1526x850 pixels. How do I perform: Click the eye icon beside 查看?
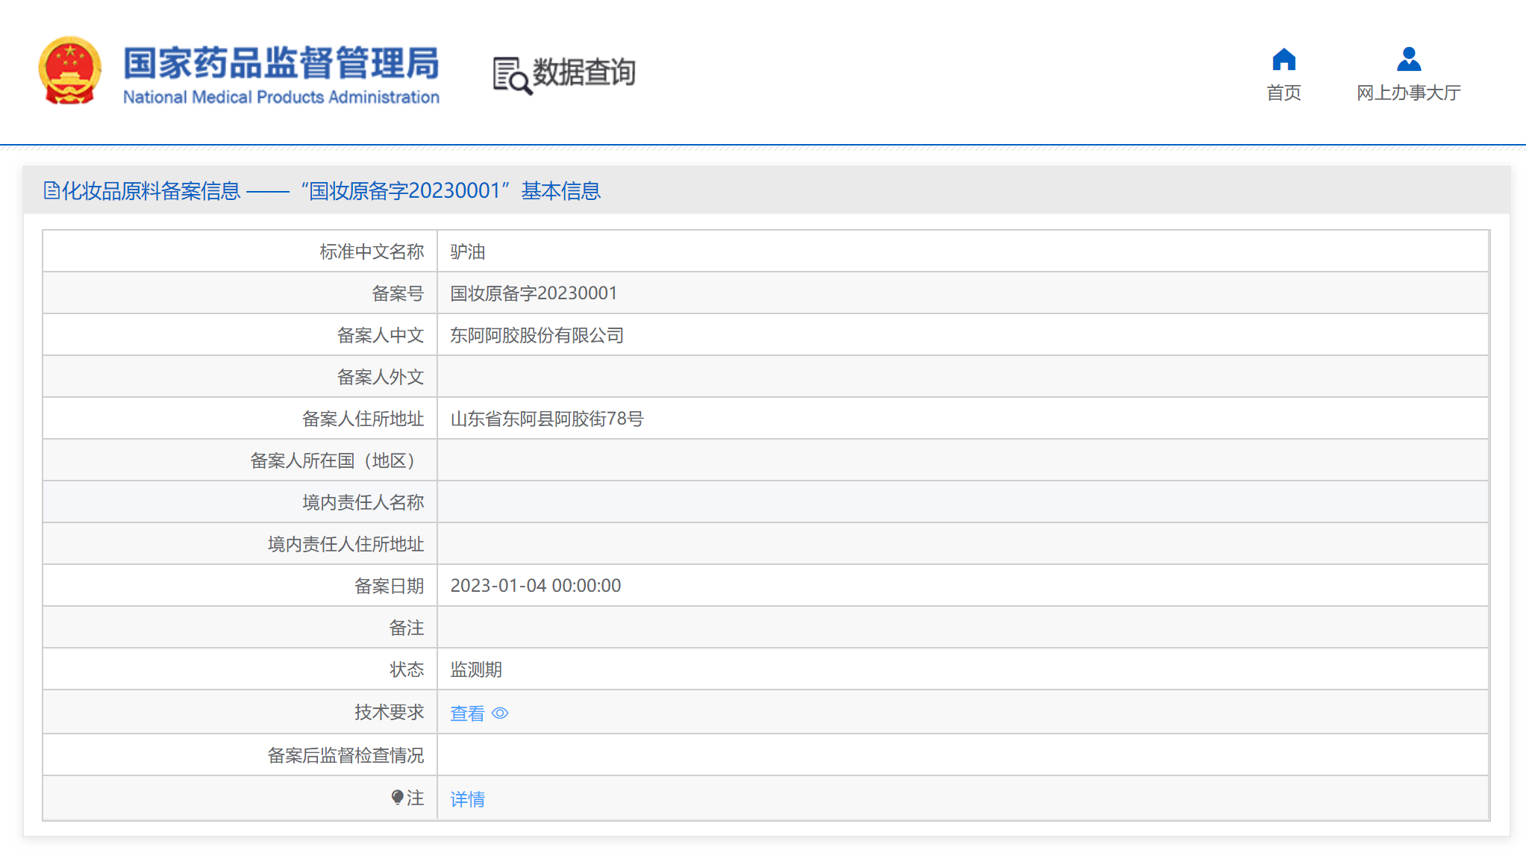(500, 713)
